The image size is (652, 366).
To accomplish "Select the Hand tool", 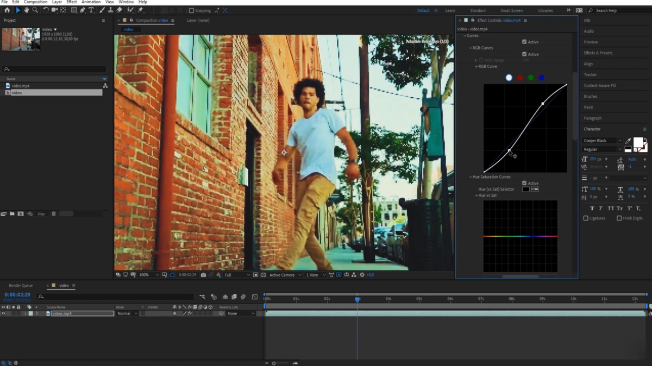I will coord(26,10).
